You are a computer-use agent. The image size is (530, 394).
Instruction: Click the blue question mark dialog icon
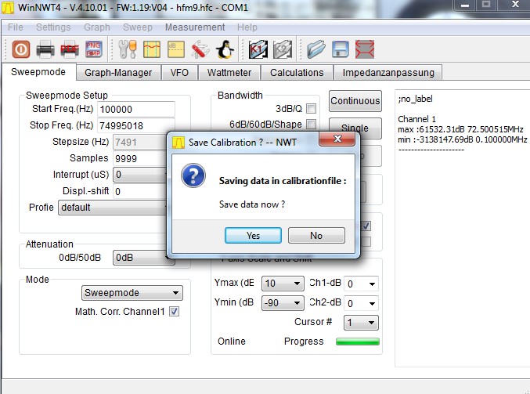coord(193,175)
